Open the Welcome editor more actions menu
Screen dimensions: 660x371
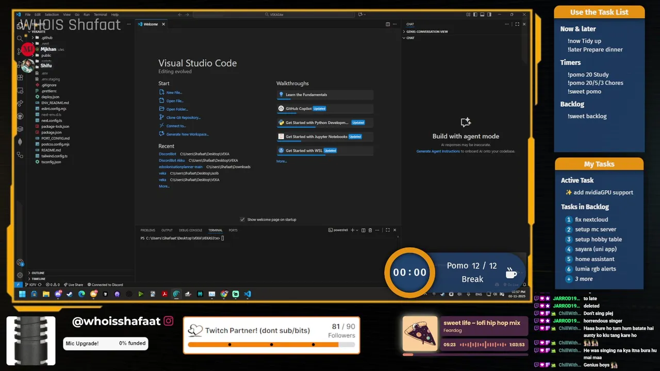coord(395,24)
